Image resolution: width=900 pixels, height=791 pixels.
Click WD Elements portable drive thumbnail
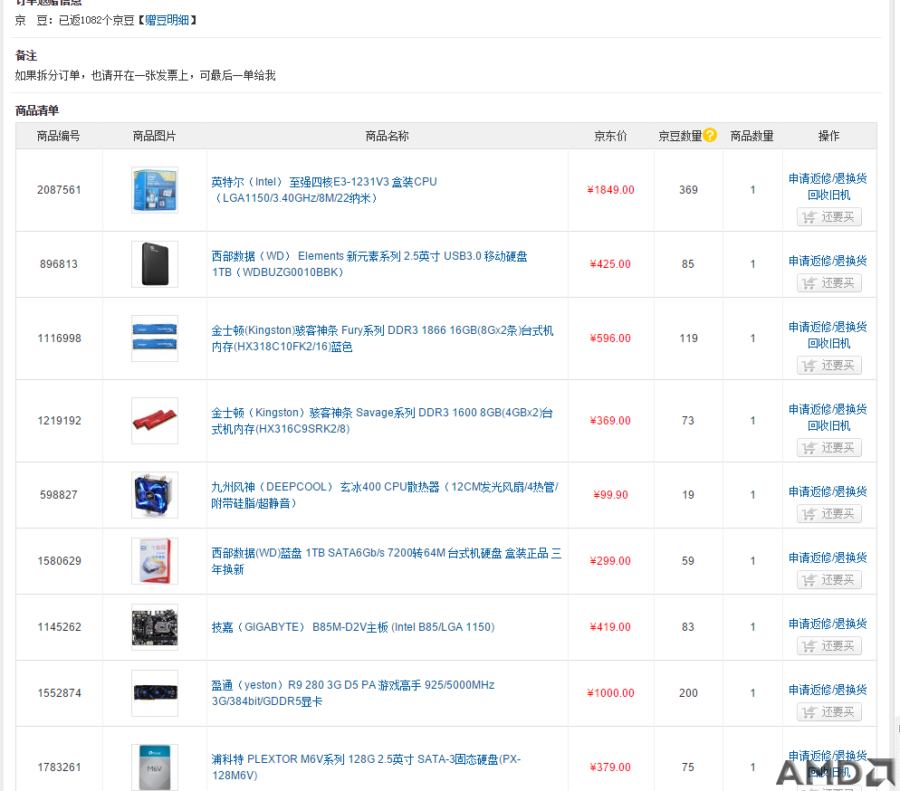coord(155,264)
